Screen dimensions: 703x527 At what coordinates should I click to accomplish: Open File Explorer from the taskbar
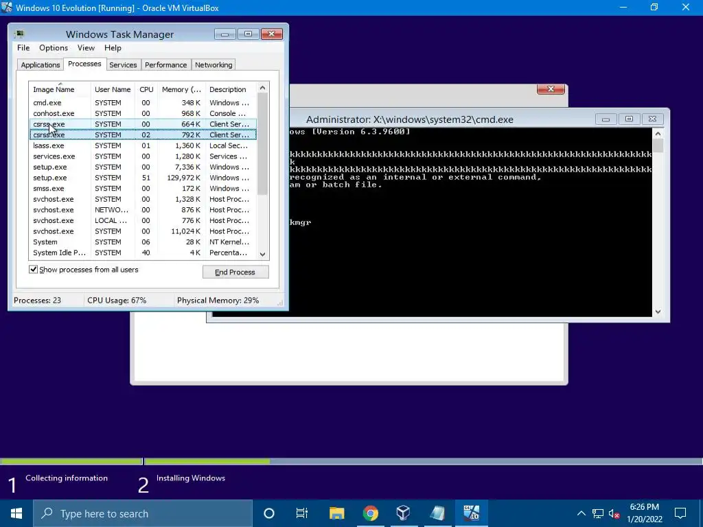click(x=336, y=513)
